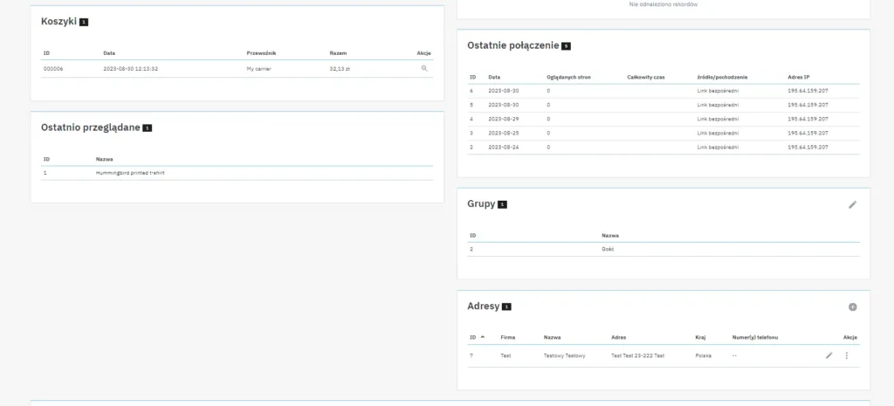This screenshot has width=894, height=406.
Task: Click the Firma column header in Adresy
Action: point(508,337)
